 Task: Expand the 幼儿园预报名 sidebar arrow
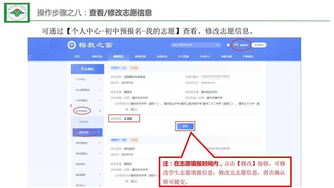click(x=100, y=90)
